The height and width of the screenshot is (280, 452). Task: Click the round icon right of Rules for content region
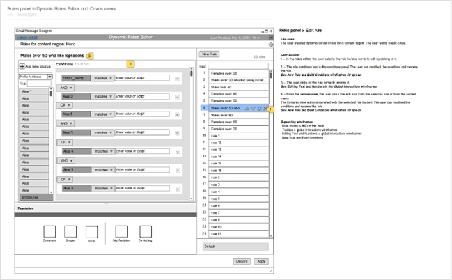(x=271, y=45)
